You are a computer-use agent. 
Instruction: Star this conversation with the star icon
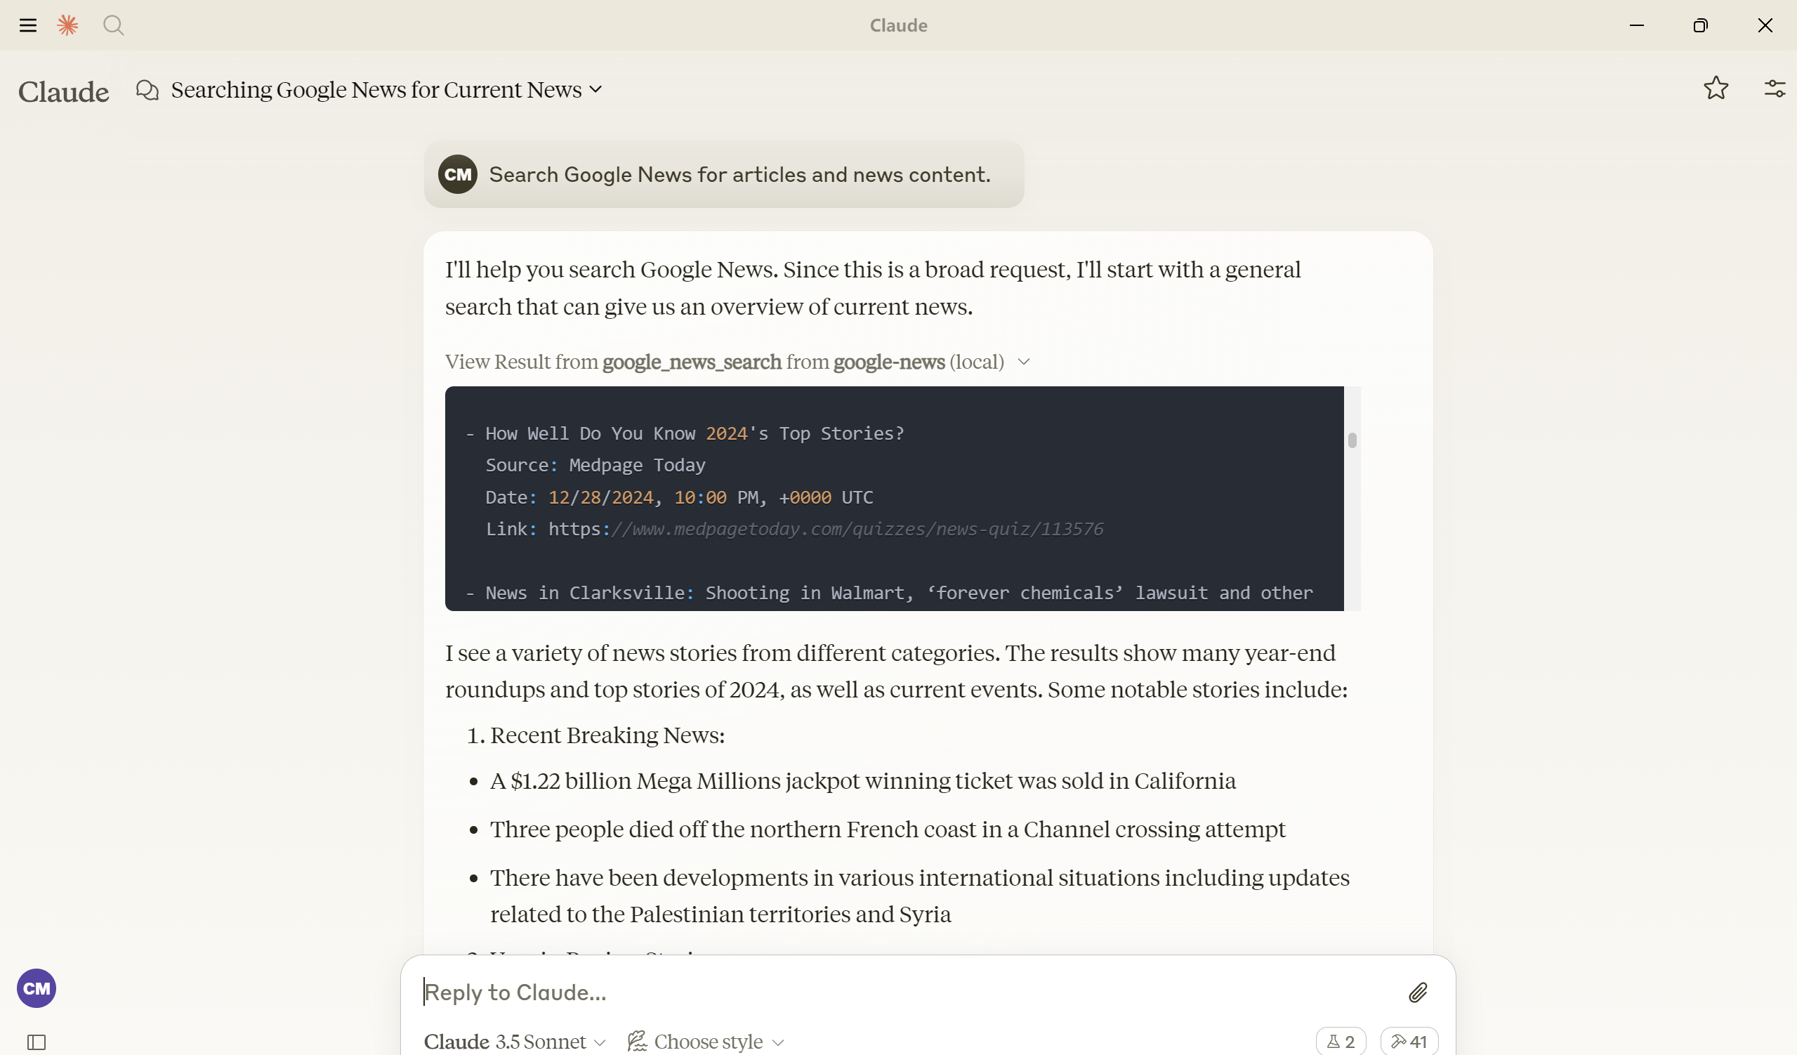(1716, 89)
